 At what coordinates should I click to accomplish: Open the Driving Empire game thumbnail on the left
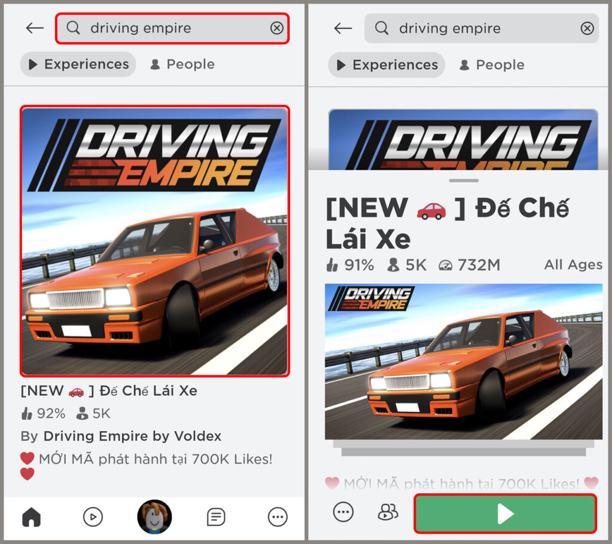pos(155,241)
